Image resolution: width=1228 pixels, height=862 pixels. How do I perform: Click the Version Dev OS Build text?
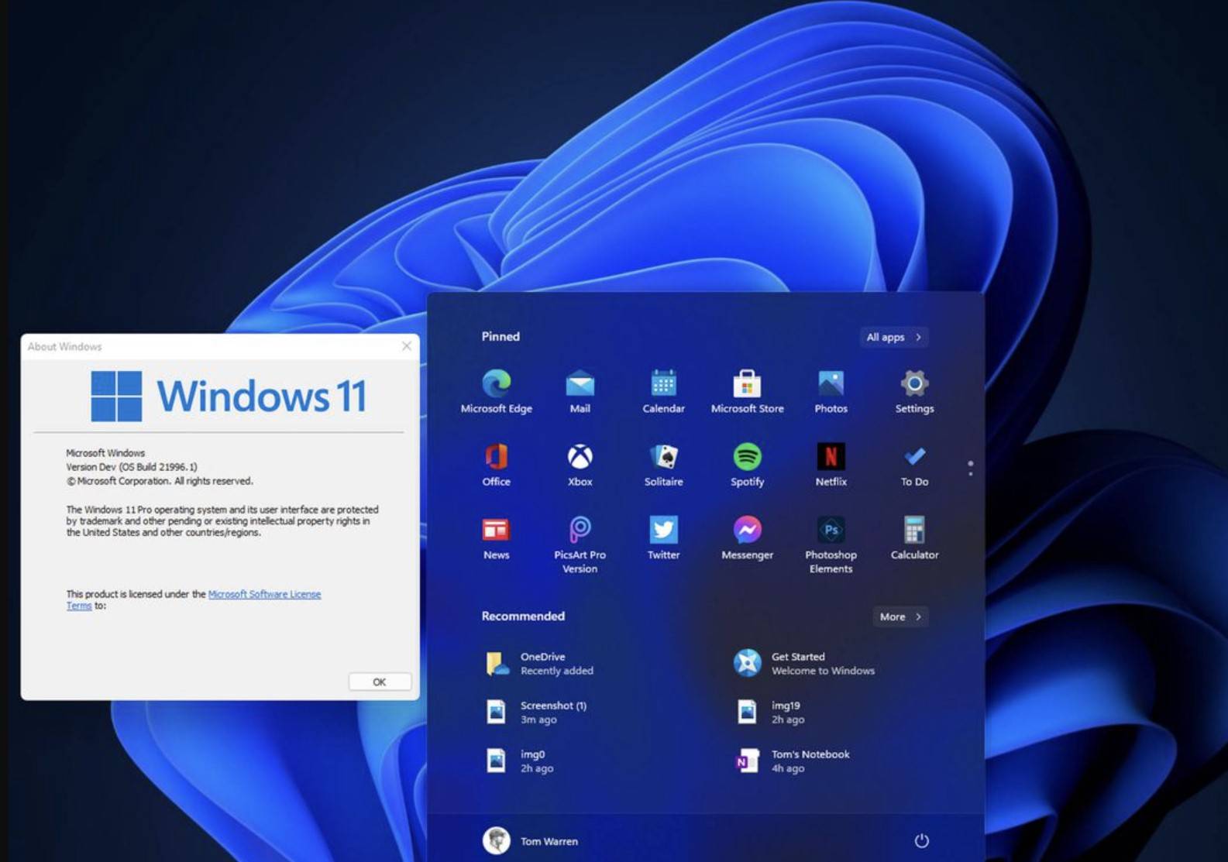(132, 467)
